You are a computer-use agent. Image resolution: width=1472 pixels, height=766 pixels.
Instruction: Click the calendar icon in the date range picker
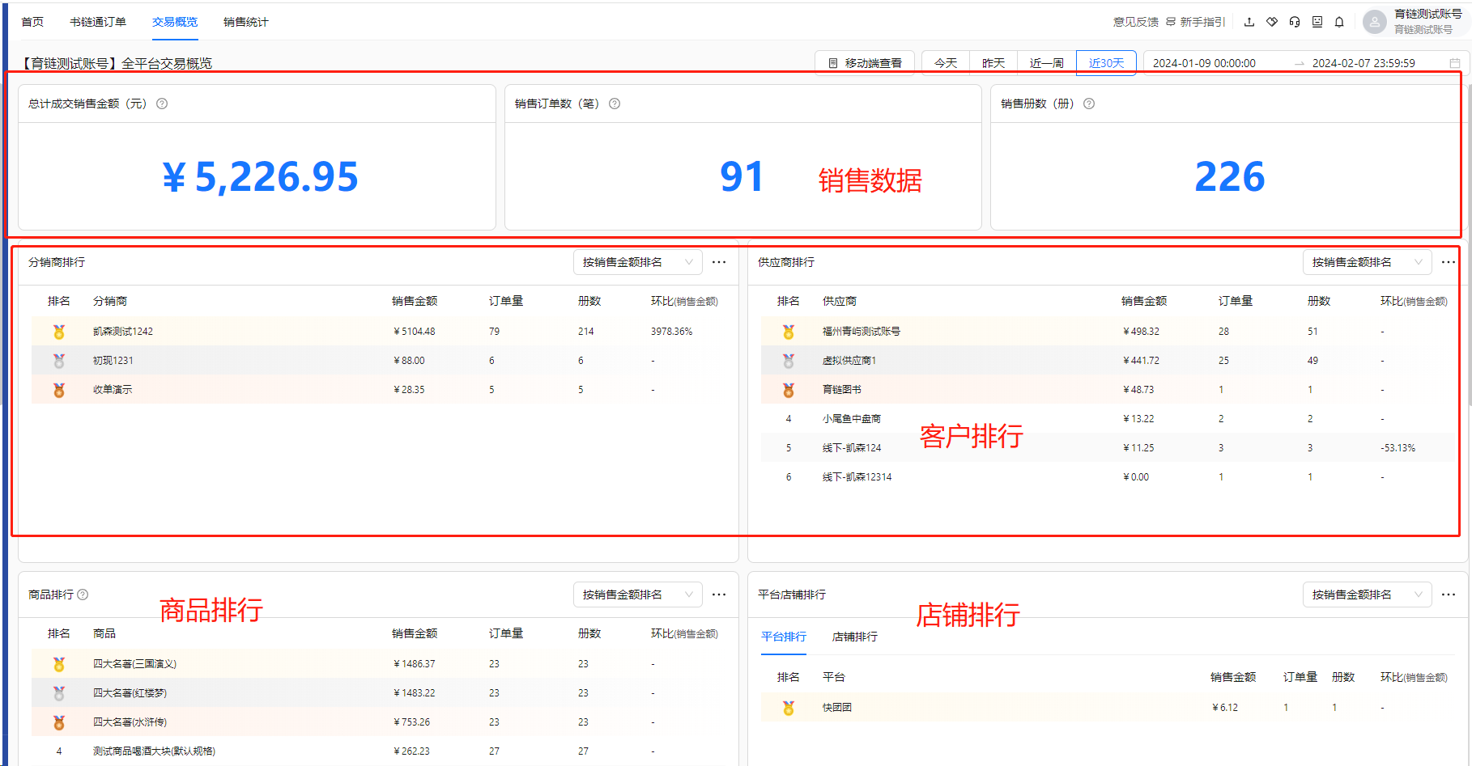[x=1455, y=63]
